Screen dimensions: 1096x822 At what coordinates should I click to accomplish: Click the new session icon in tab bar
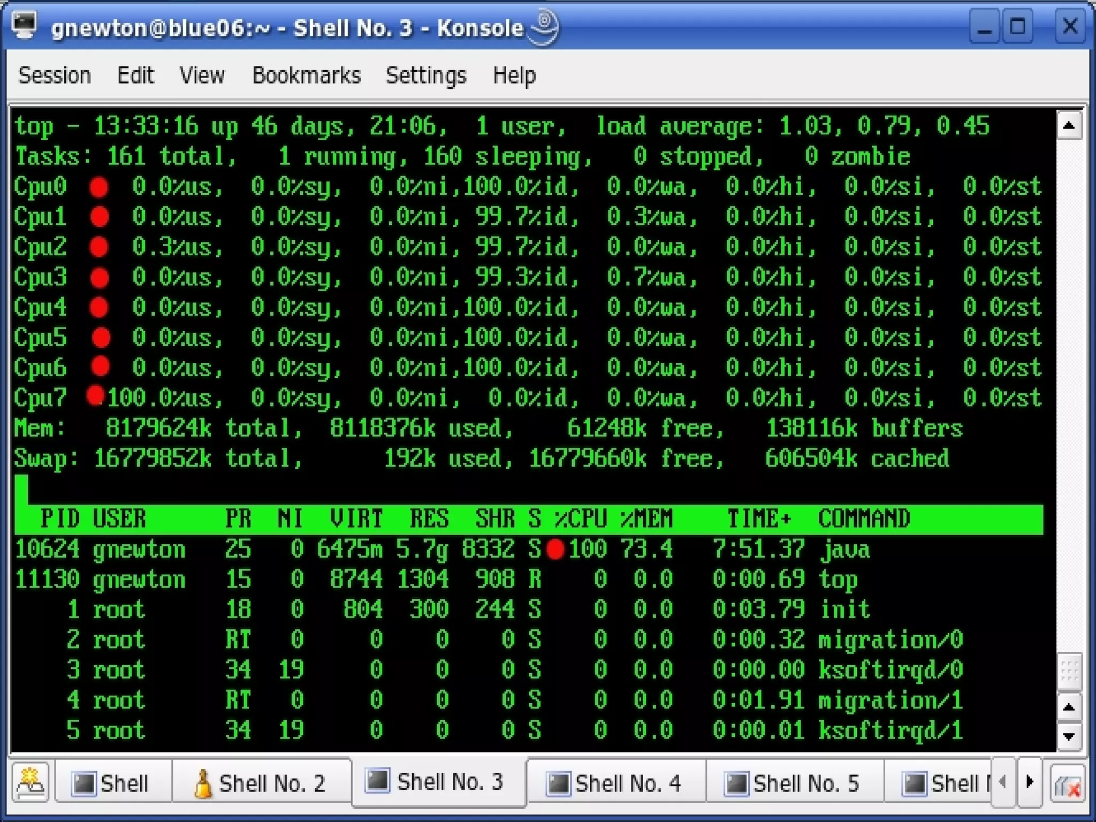coord(31,783)
